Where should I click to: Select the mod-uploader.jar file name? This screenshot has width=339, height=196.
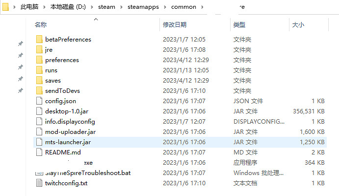tap(70, 132)
